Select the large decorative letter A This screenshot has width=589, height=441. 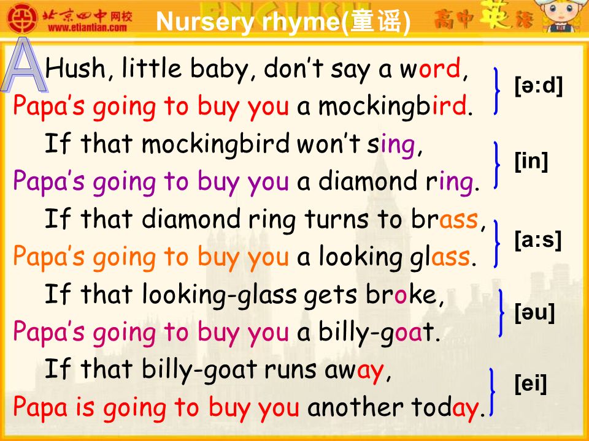click(x=24, y=66)
